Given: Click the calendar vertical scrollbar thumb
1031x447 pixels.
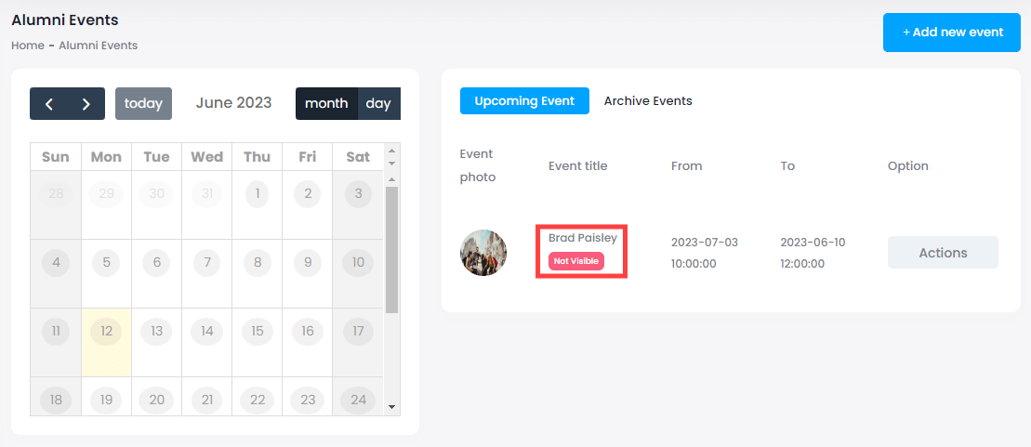Looking at the screenshot, I should tap(391, 249).
